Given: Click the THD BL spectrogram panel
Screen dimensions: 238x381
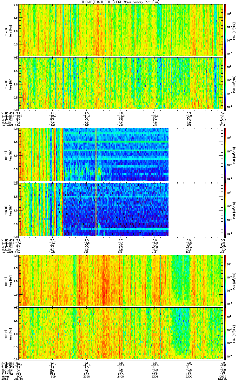Looking at the screenshot, I should (93, 155).
